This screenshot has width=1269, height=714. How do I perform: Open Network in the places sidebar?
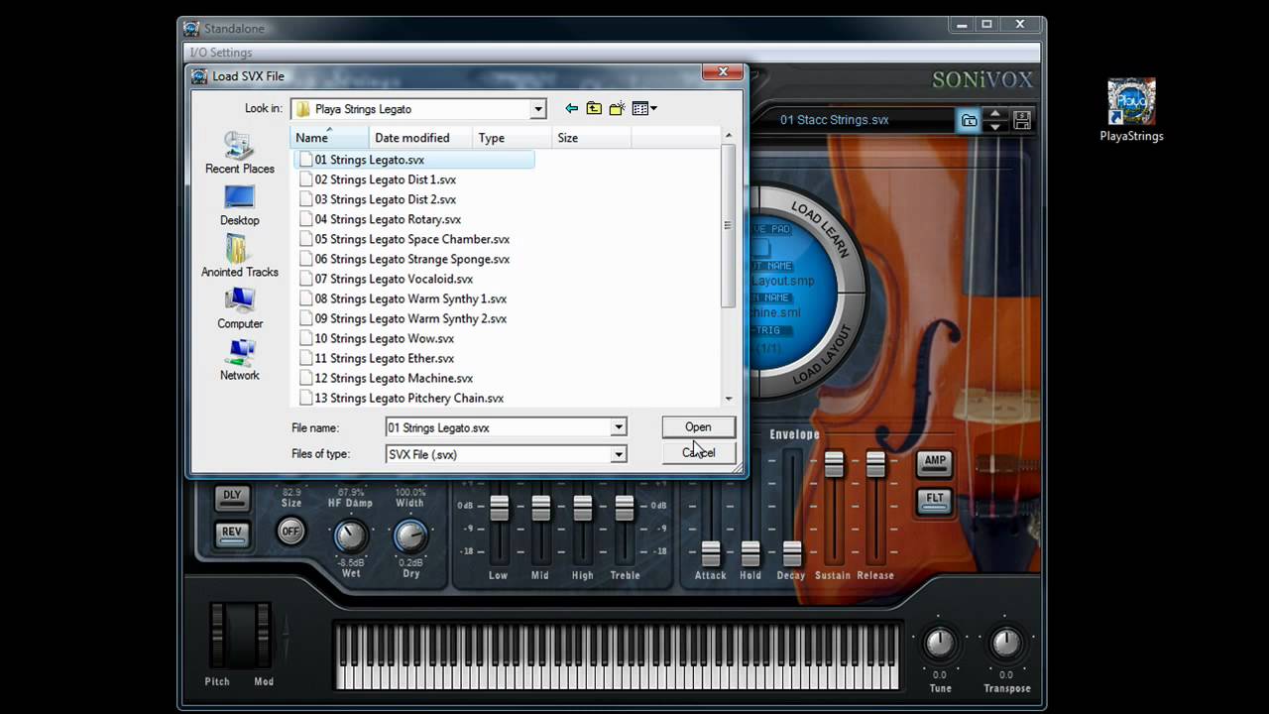239,360
